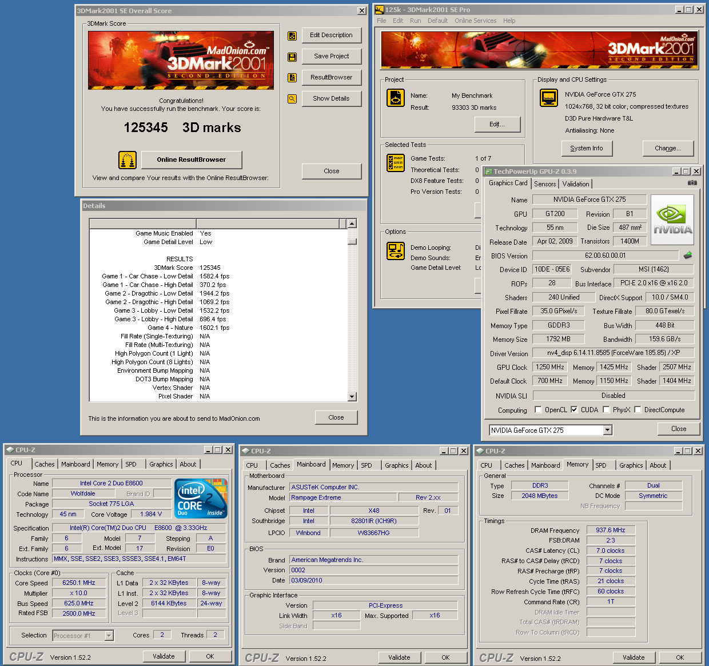
Task: Click the Change... button
Action: tap(668, 149)
